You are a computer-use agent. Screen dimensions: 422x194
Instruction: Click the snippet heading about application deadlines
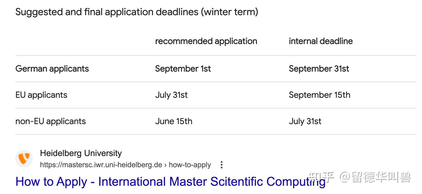click(137, 12)
